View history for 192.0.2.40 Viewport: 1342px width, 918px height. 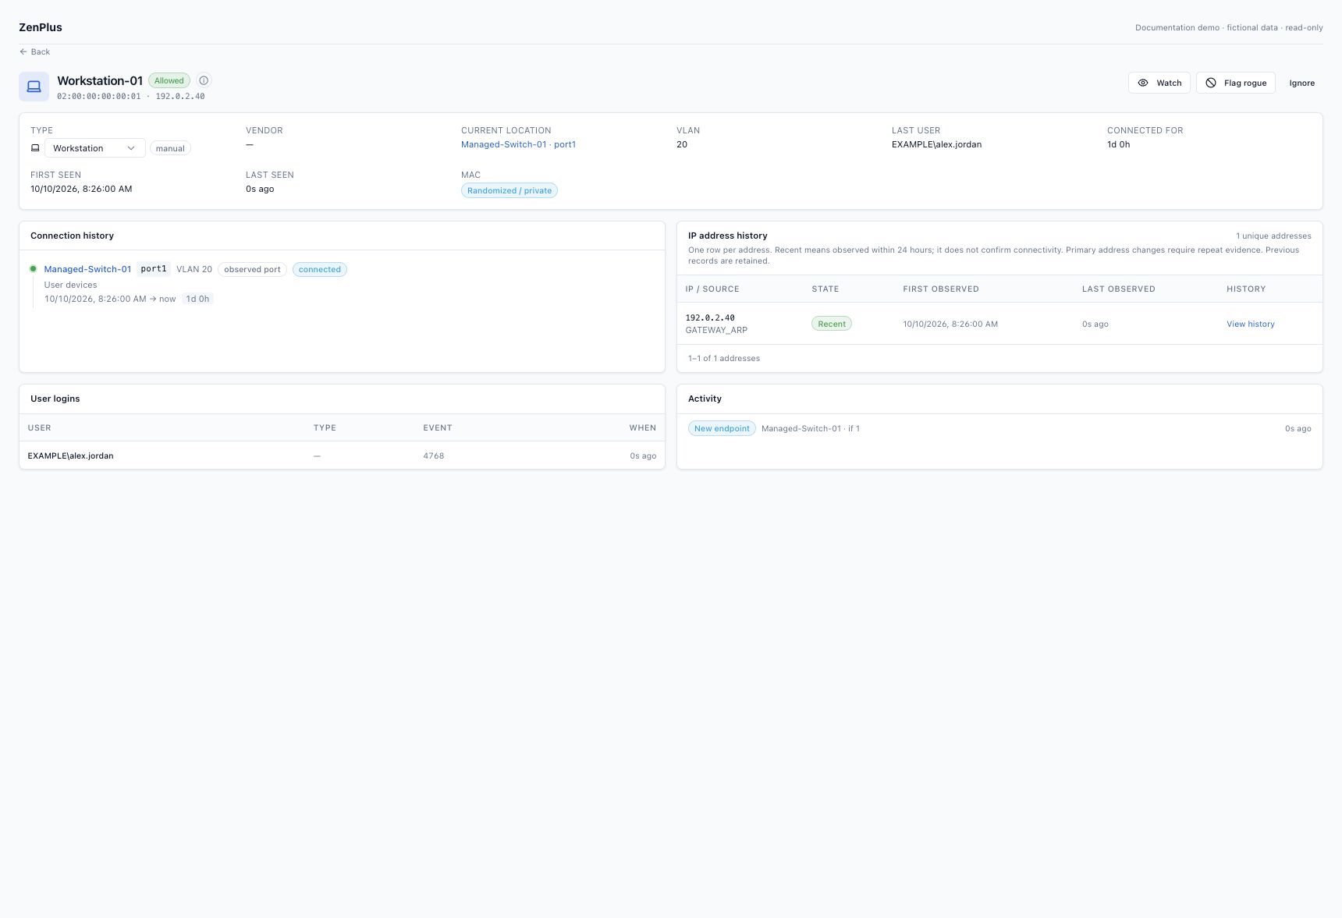(x=1250, y=324)
